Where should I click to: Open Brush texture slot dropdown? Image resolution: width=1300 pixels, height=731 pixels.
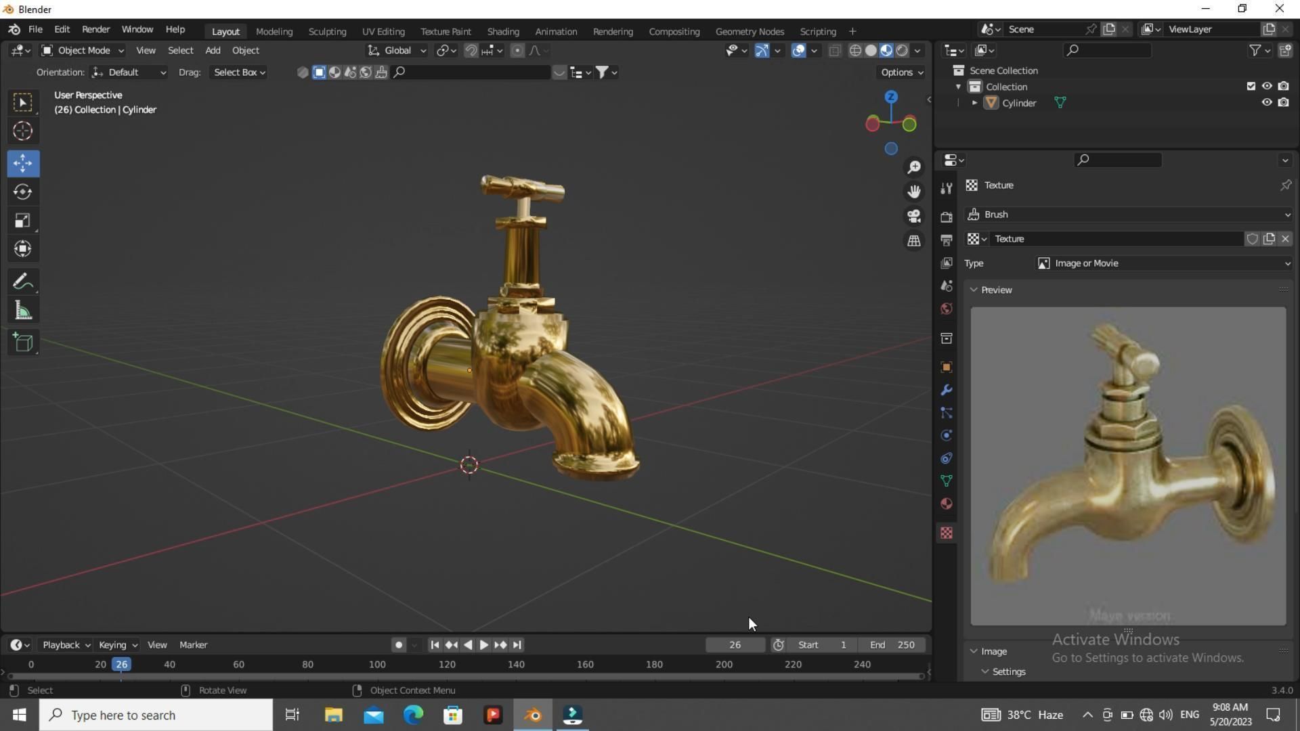pos(1127,215)
